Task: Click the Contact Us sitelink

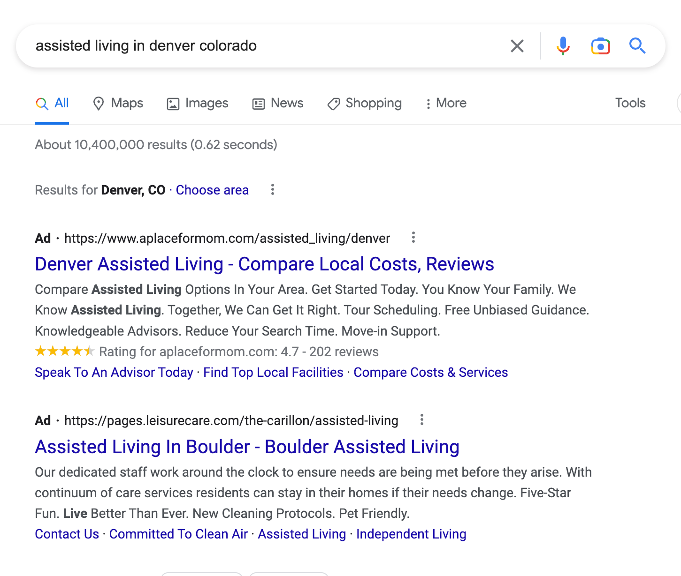Action: coord(67,534)
